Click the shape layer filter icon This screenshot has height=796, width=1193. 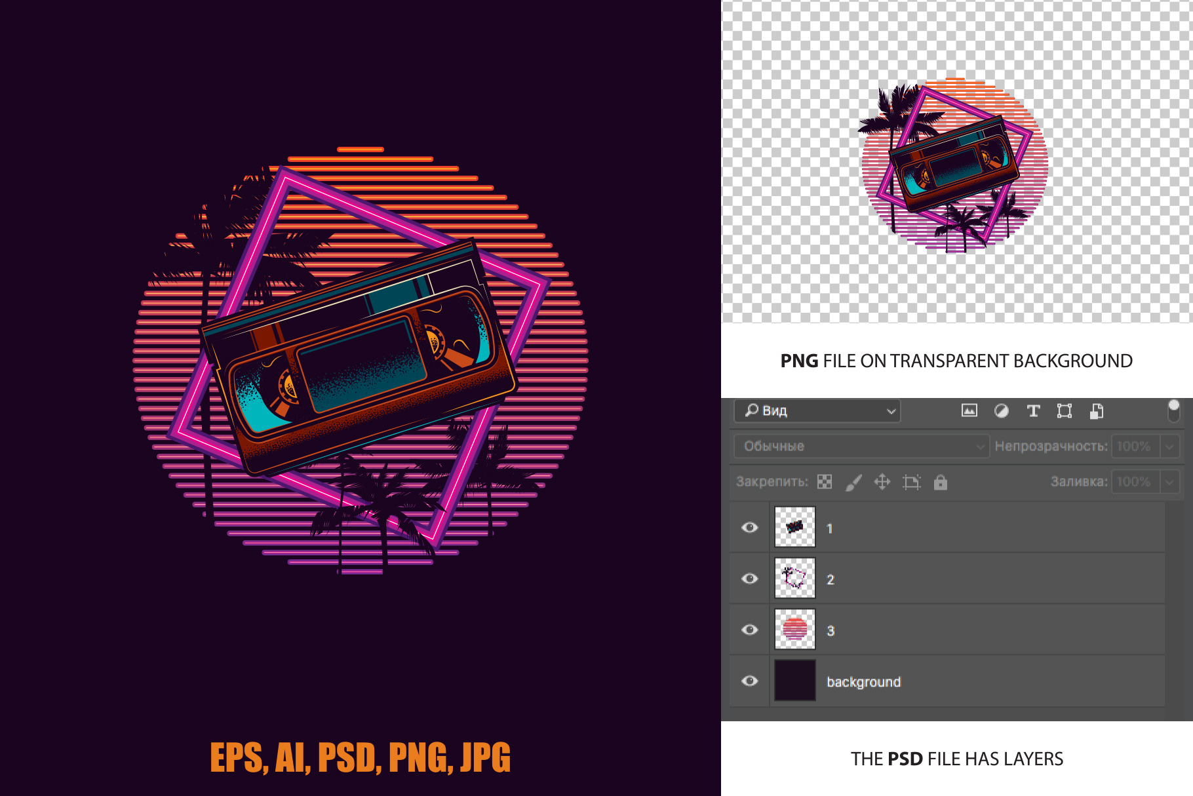pos(1065,411)
